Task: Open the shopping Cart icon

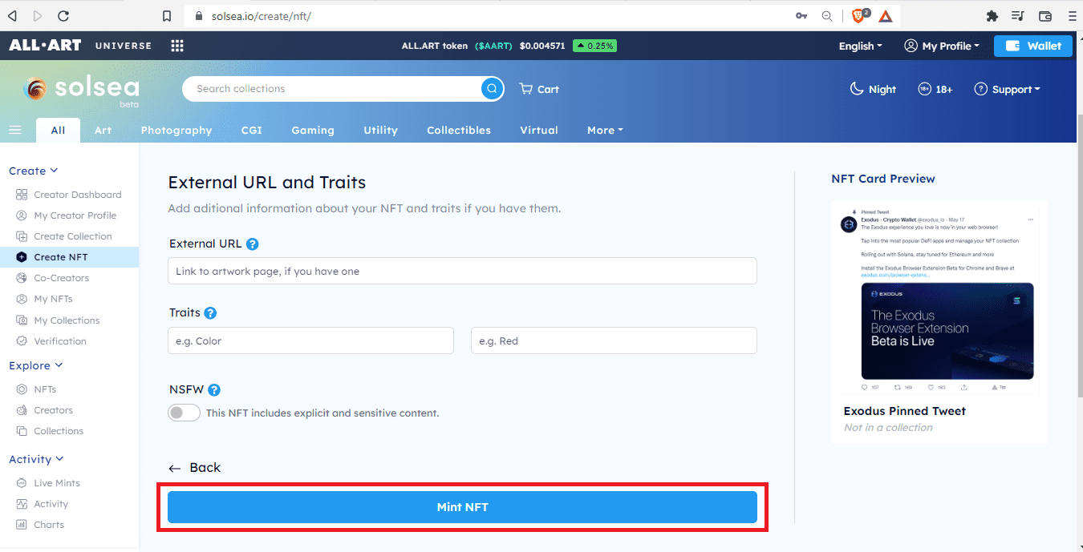Action: click(x=539, y=89)
